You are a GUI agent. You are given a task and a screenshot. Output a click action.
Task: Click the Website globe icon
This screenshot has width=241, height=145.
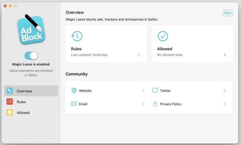pos(74,90)
